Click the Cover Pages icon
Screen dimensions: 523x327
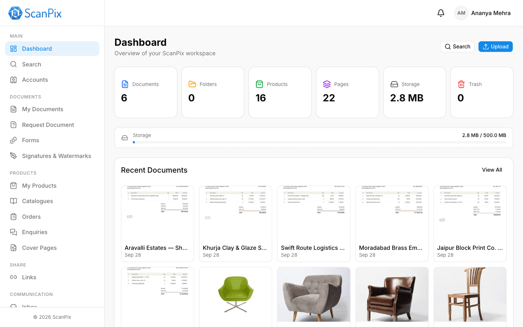pos(13,248)
